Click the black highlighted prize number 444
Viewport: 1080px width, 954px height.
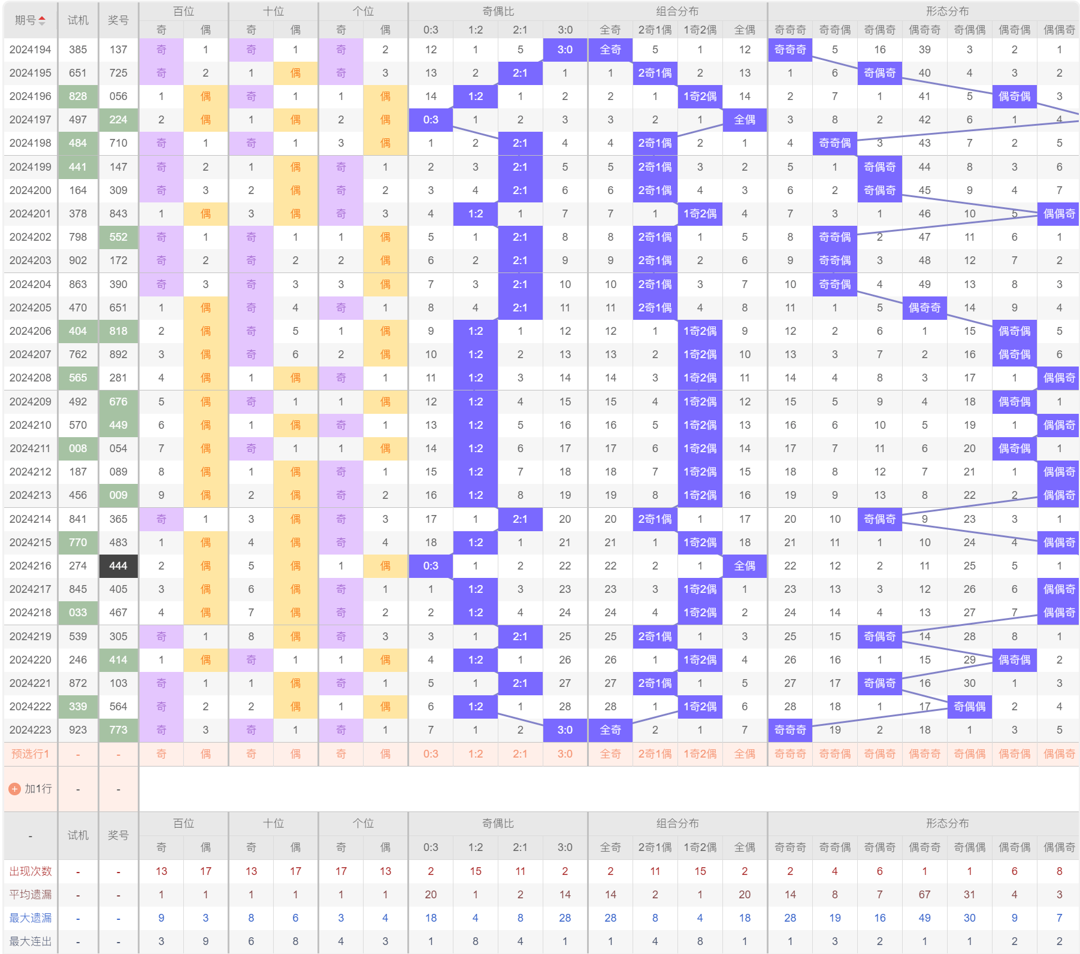point(118,566)
